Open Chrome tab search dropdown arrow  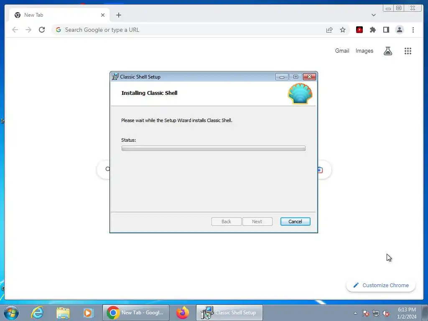click(x=373, y=15)
